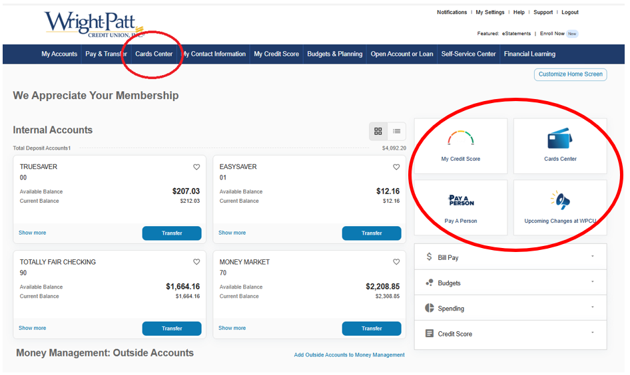Click the Budgets bubbles icon
The image size is (630, 375).
click(x=430, y=283)
